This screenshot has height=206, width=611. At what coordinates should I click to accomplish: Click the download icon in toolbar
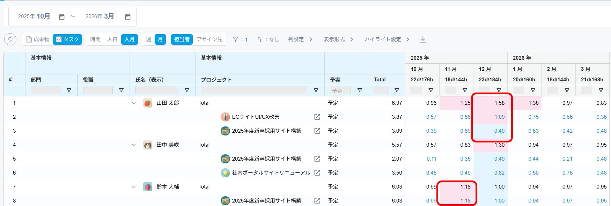[x=422, y=39]
